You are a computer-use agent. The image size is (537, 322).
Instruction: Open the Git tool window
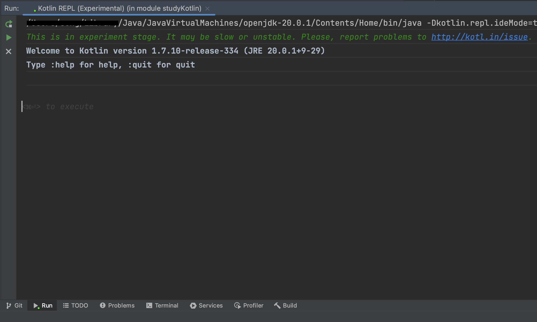pyautogui.click(x=14, y=305)
